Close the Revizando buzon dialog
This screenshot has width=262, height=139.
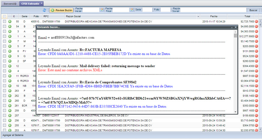pos(236,27)
